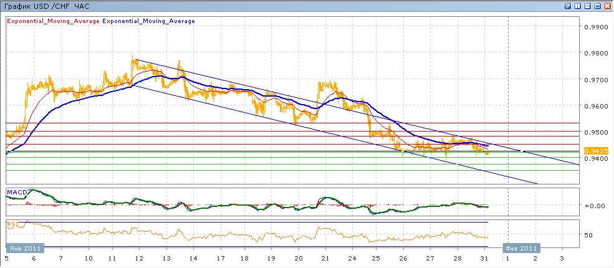
Task: Close the USD/CHF chart window
Action: (x=607, y=6)
